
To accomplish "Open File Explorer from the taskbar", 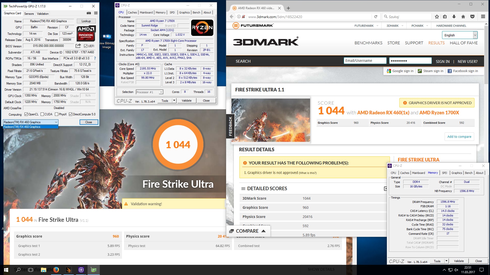I will pyautogui.click(x=44, y=270).
